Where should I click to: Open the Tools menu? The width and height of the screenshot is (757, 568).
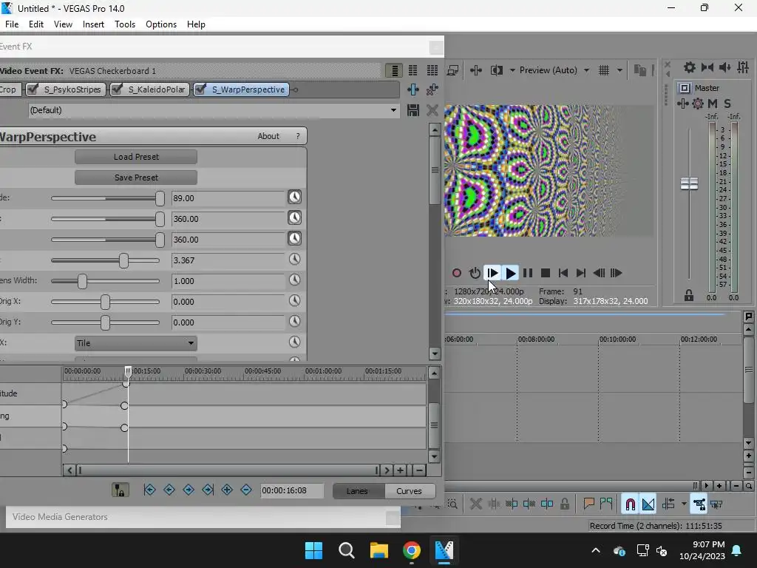[124, 24]
